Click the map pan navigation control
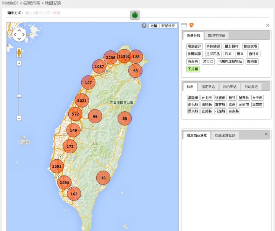Screen dimensions: 275x231 (19, 34)
